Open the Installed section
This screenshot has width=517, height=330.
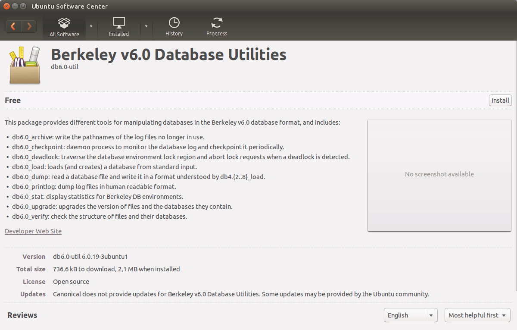point(119,27)
